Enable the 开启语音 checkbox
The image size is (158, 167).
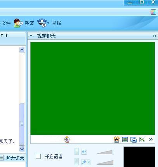(38, 157)
